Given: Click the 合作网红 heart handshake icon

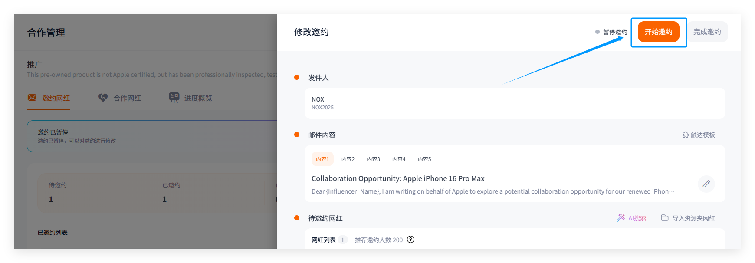Looking at the screenshot, I should (103, 98).
